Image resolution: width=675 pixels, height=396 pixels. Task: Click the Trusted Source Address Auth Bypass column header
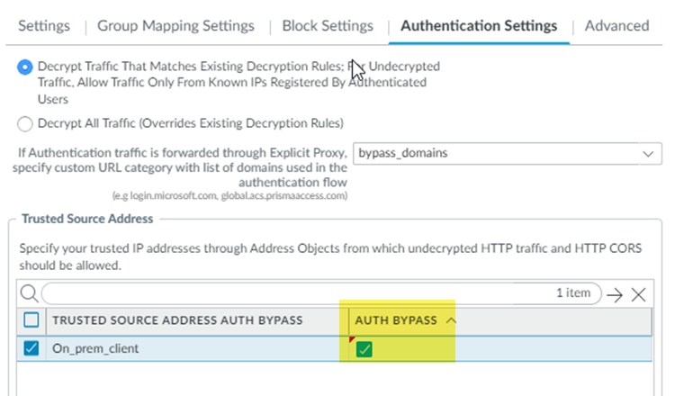(x=178, y=320)
